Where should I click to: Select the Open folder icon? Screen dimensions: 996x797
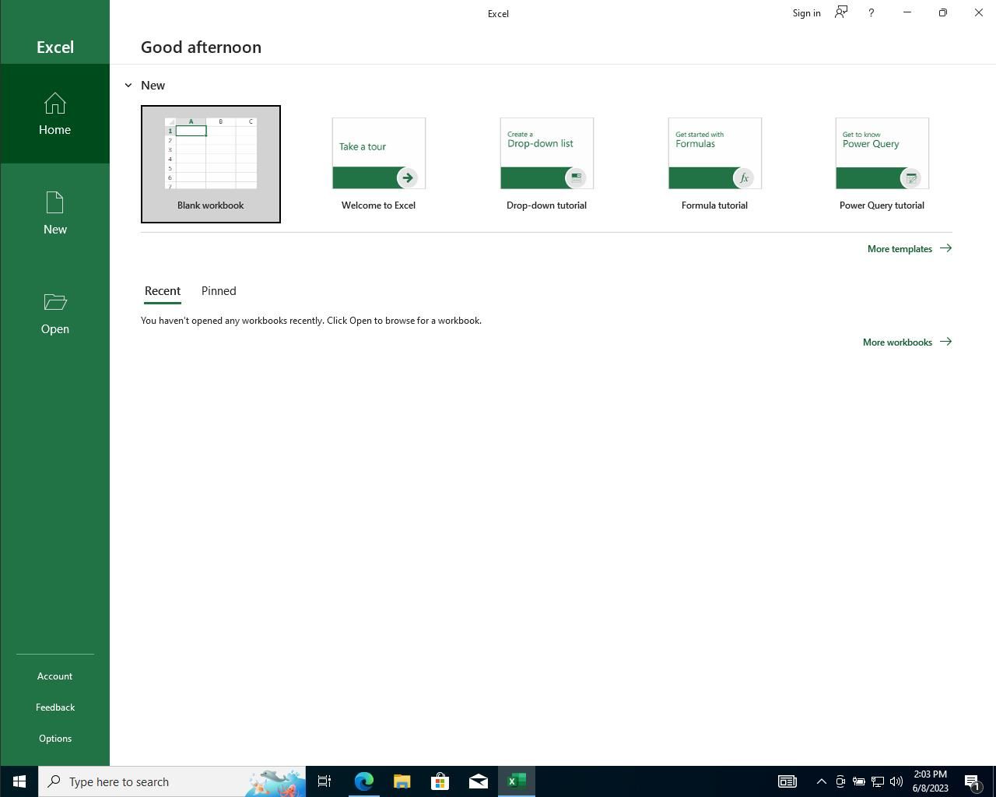point(54,302)
